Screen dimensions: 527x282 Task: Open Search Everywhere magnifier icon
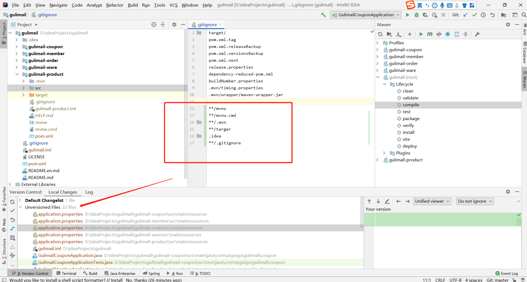(x=524, y=15)
